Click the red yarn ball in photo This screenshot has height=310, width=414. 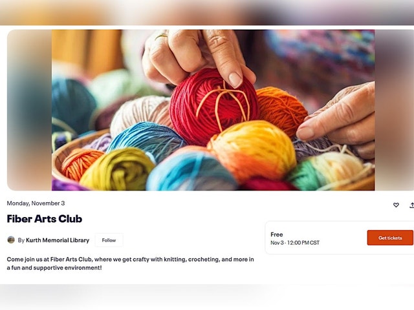pos(213,106)
